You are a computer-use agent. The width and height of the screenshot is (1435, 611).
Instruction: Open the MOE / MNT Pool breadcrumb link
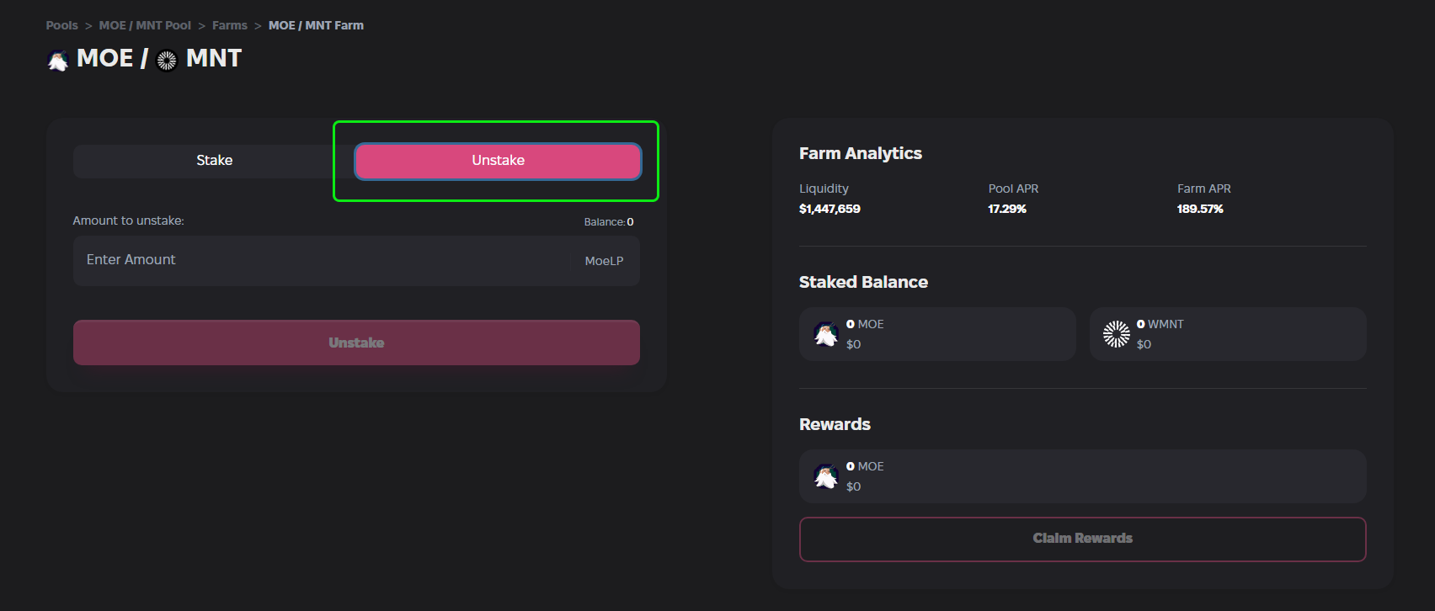tap(145, 25)
